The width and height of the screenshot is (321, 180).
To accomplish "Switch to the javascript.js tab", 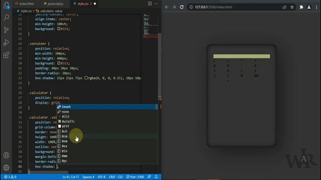I will [x=54, y=3].
